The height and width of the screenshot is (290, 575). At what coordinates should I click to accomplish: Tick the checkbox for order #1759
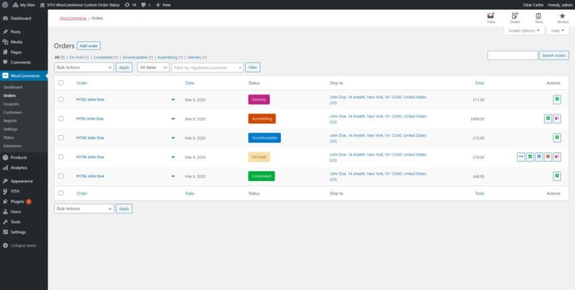(60, 157)
